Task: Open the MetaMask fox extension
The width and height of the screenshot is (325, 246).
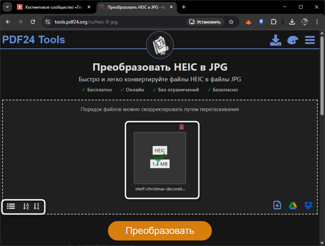Action: (248, 22)
